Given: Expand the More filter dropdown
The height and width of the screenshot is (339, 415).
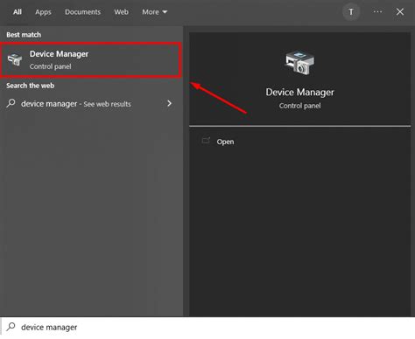Looking at the screenshot, I should (155, 12).
